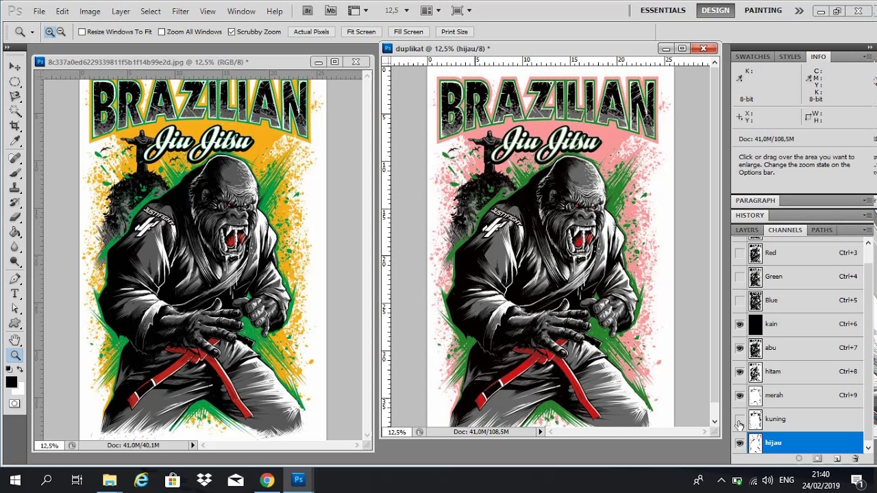Viewport: 877px width, 493px height.
Task: Launch Mini Bridge from the Mb icon
Action: click(x=331, y=11)
